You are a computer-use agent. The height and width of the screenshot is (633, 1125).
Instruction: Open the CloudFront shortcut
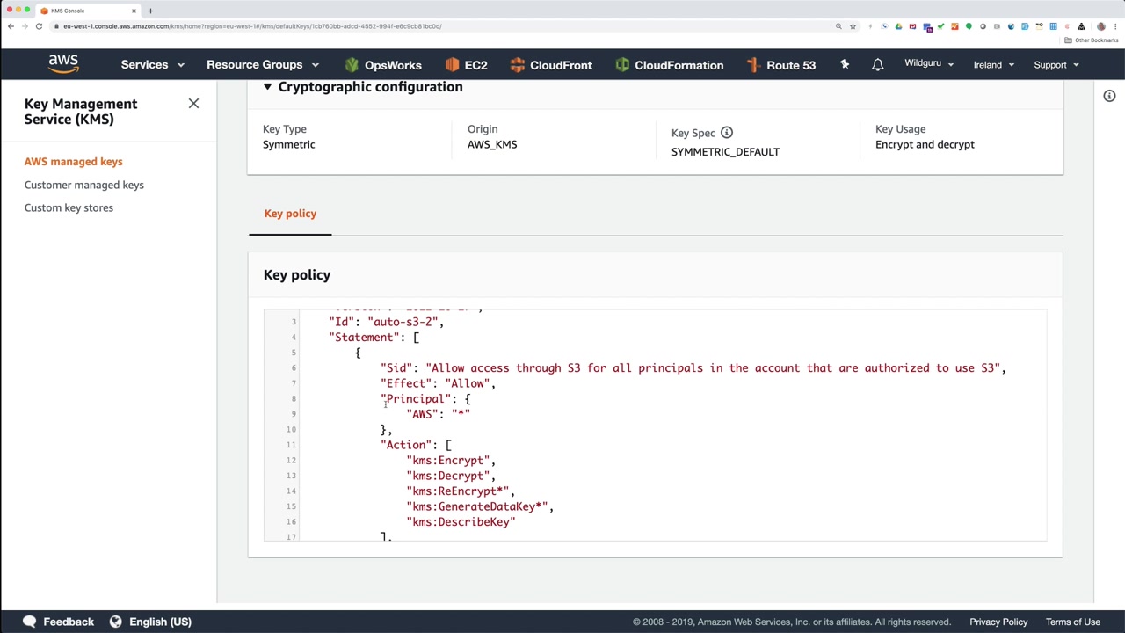(x=550, y=65)
